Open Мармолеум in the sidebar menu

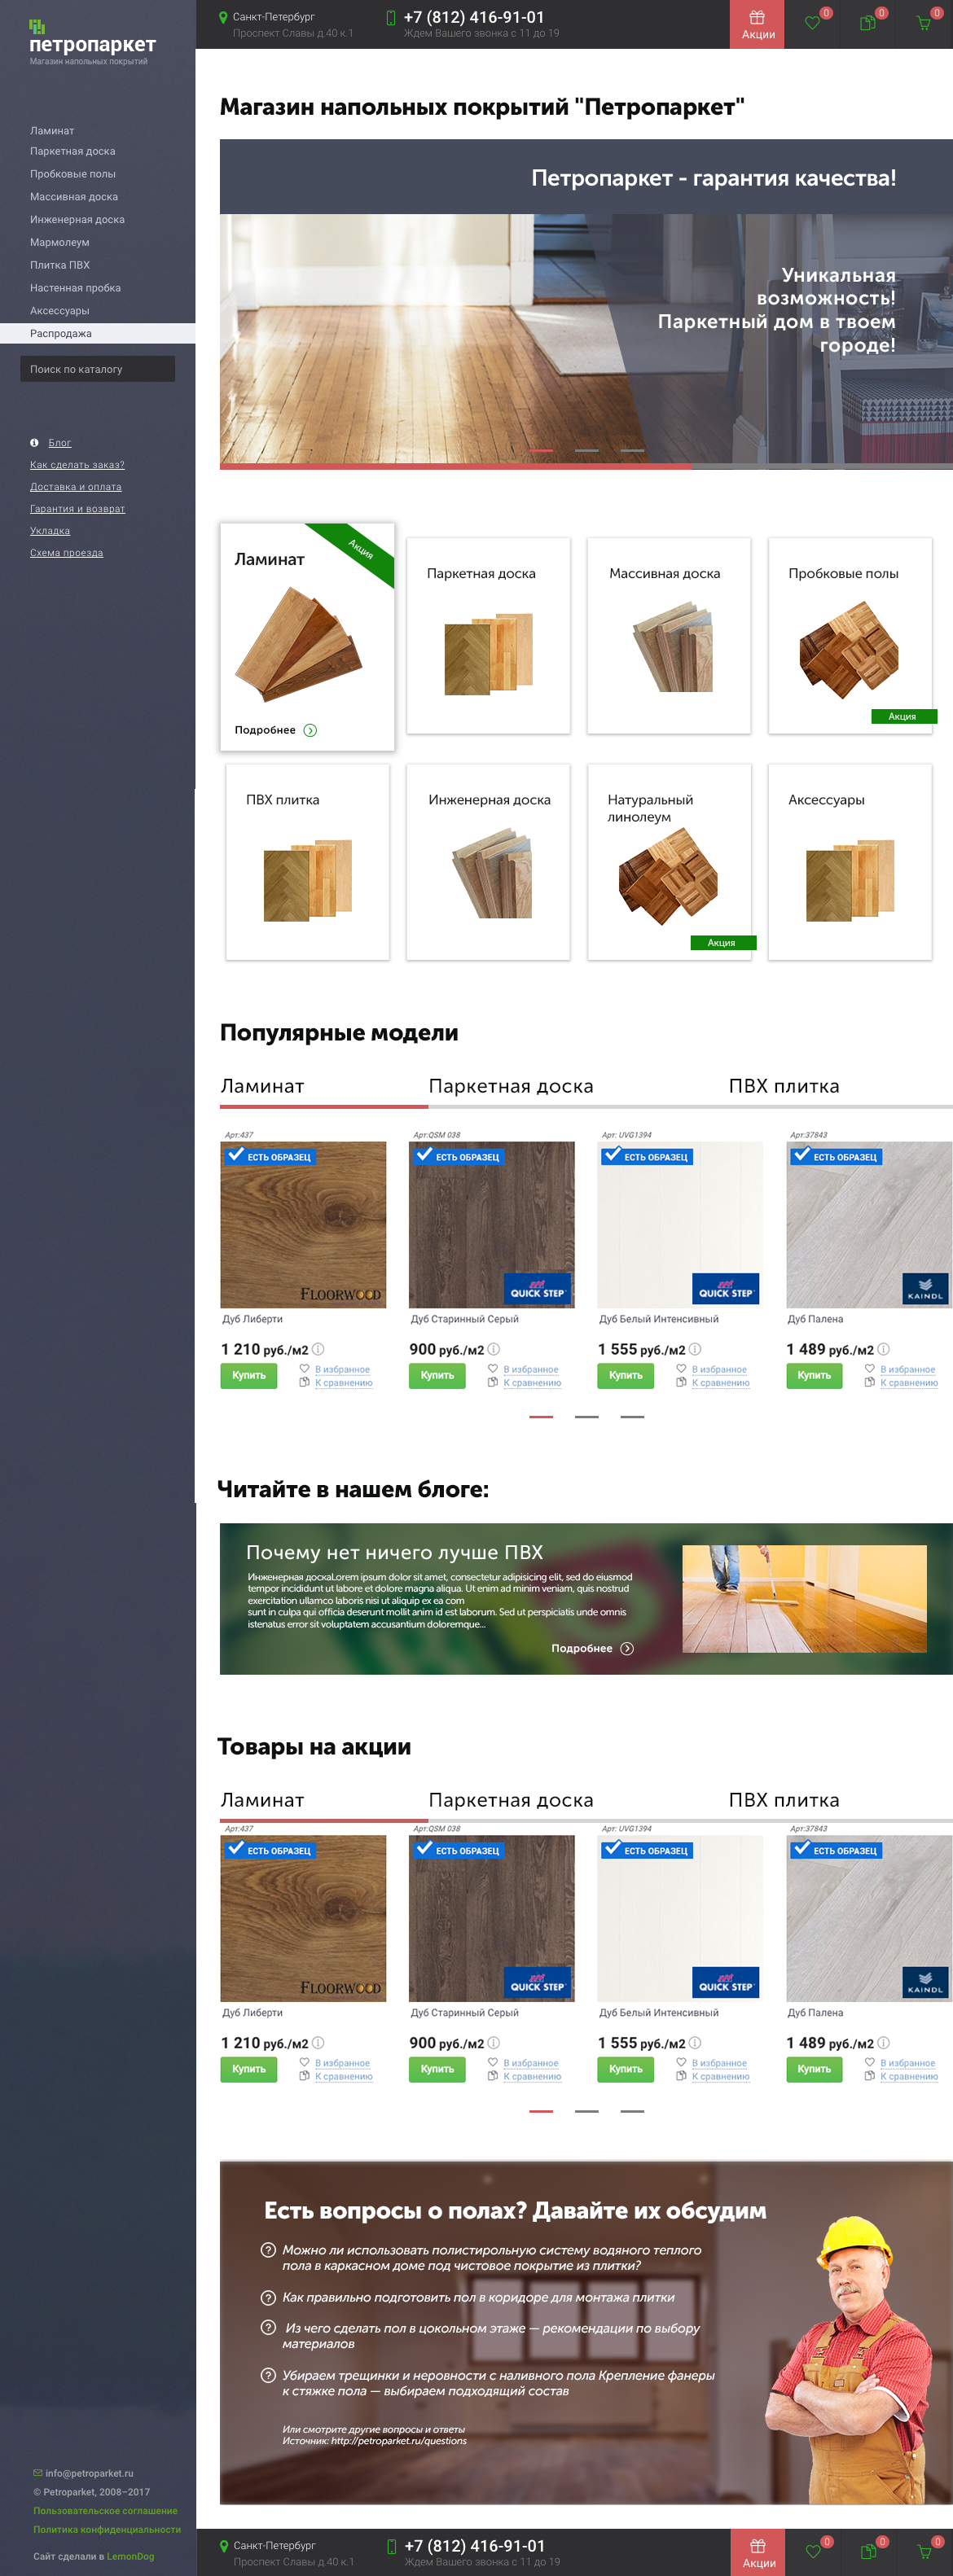point(59,242)
